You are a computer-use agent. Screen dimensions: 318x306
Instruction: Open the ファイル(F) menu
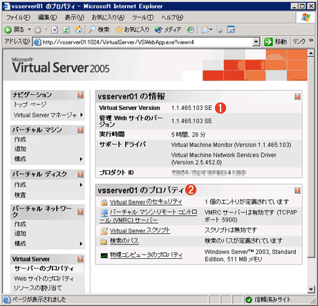(x=18, y=17)
